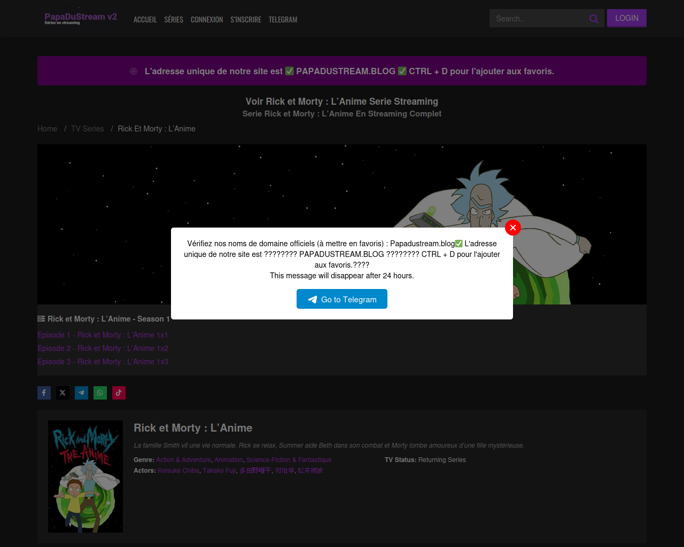This screenshot has width=684, height=547.
Task: Share on X (Twitter) icon
Action: coord(63,393)
